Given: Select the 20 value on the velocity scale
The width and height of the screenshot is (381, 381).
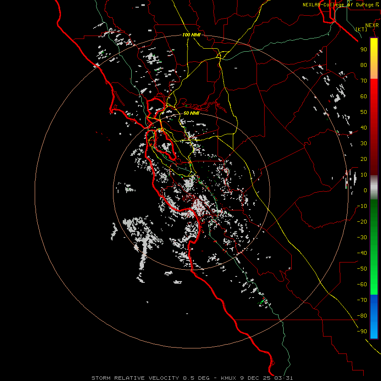Looking at the screenshot, I should click(364, 159).
